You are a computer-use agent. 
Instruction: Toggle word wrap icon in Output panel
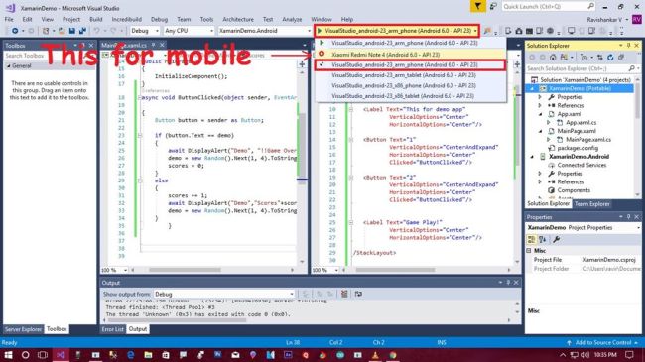click(358, 294)
